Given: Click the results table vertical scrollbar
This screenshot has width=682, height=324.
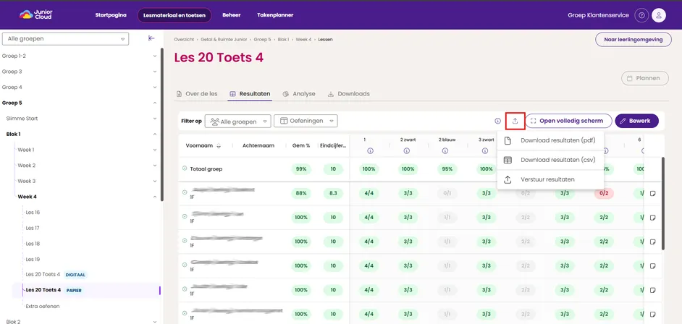Looking at the screenshot, I should click(x=663, y=203).
